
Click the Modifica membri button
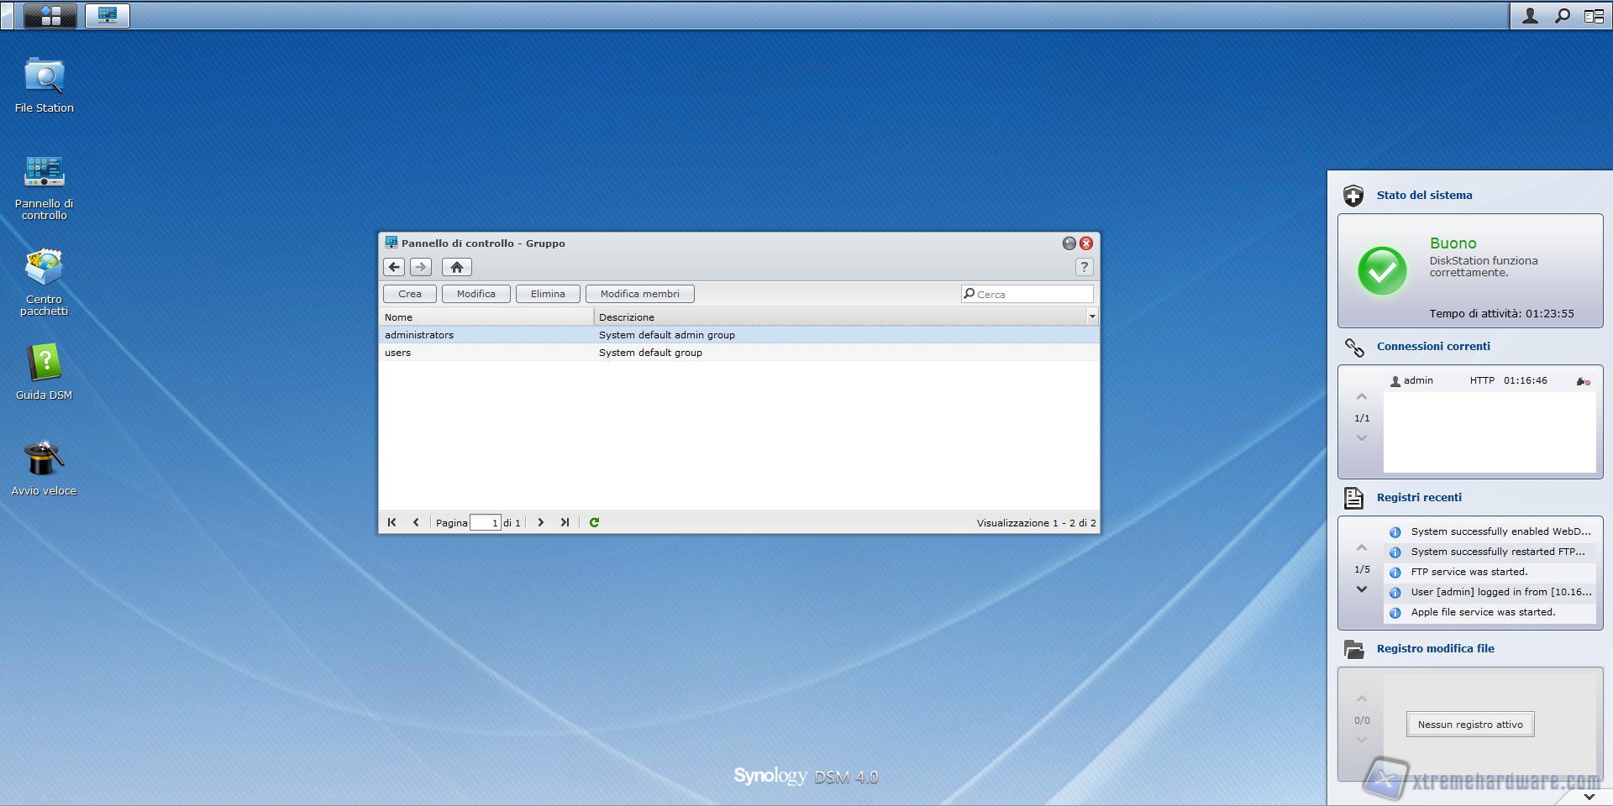coord(639,294)
